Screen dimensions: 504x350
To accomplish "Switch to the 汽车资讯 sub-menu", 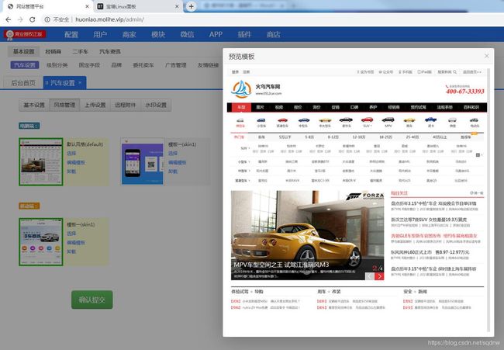I will tap(109, 51).
